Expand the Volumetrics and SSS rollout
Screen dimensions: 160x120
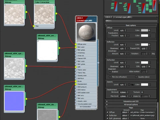pos(131,101)
